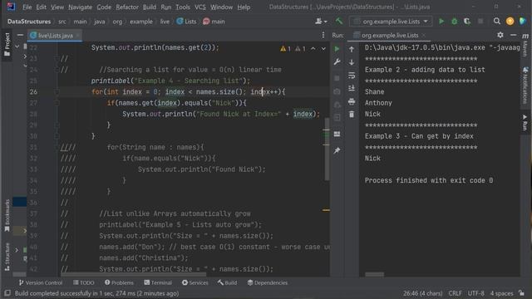The image size is (532, 299).
Task: Open the Run panel layout icon
Action: click(337, 135)
